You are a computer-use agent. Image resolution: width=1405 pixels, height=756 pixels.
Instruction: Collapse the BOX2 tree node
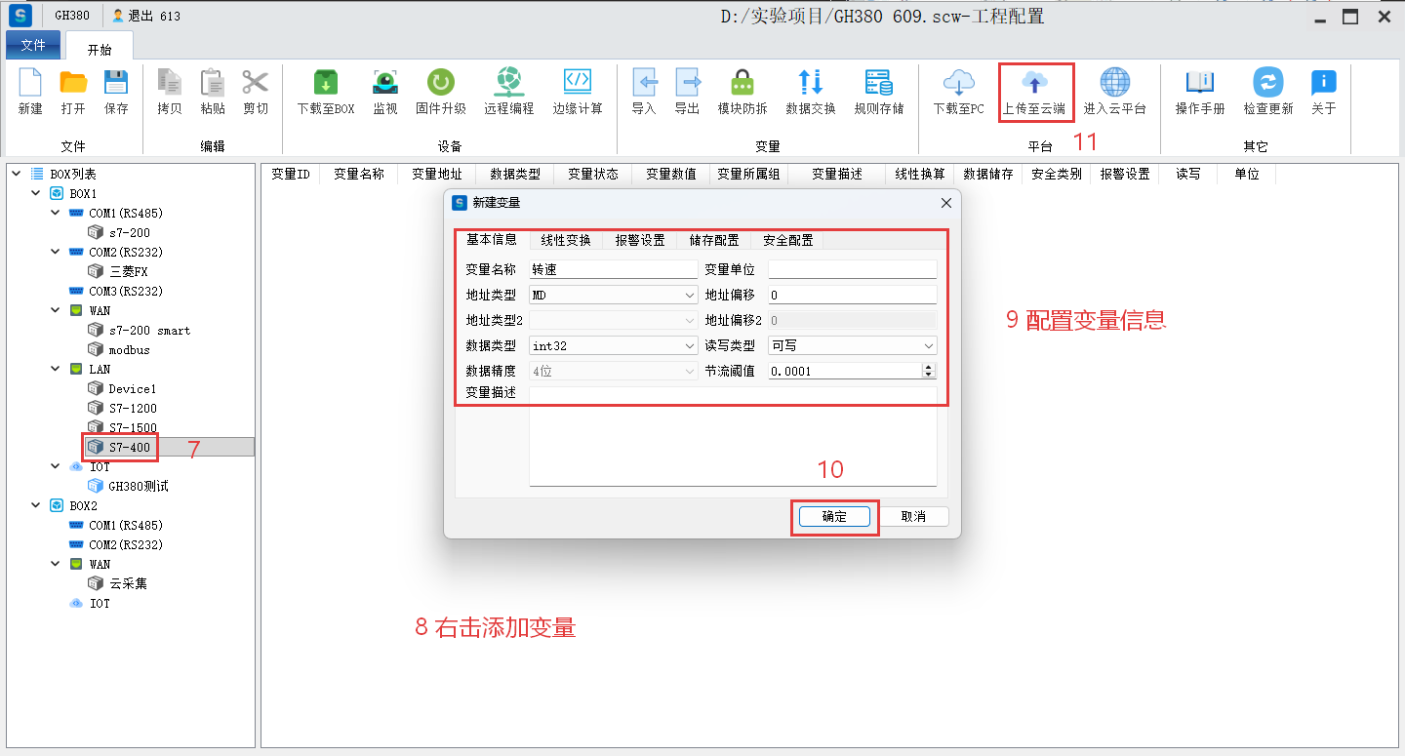point(35,505)
